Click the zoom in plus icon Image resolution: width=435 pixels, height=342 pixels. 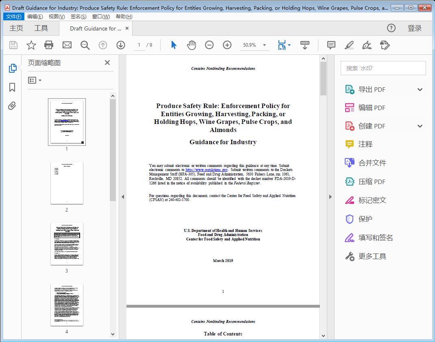click(227, 45)
